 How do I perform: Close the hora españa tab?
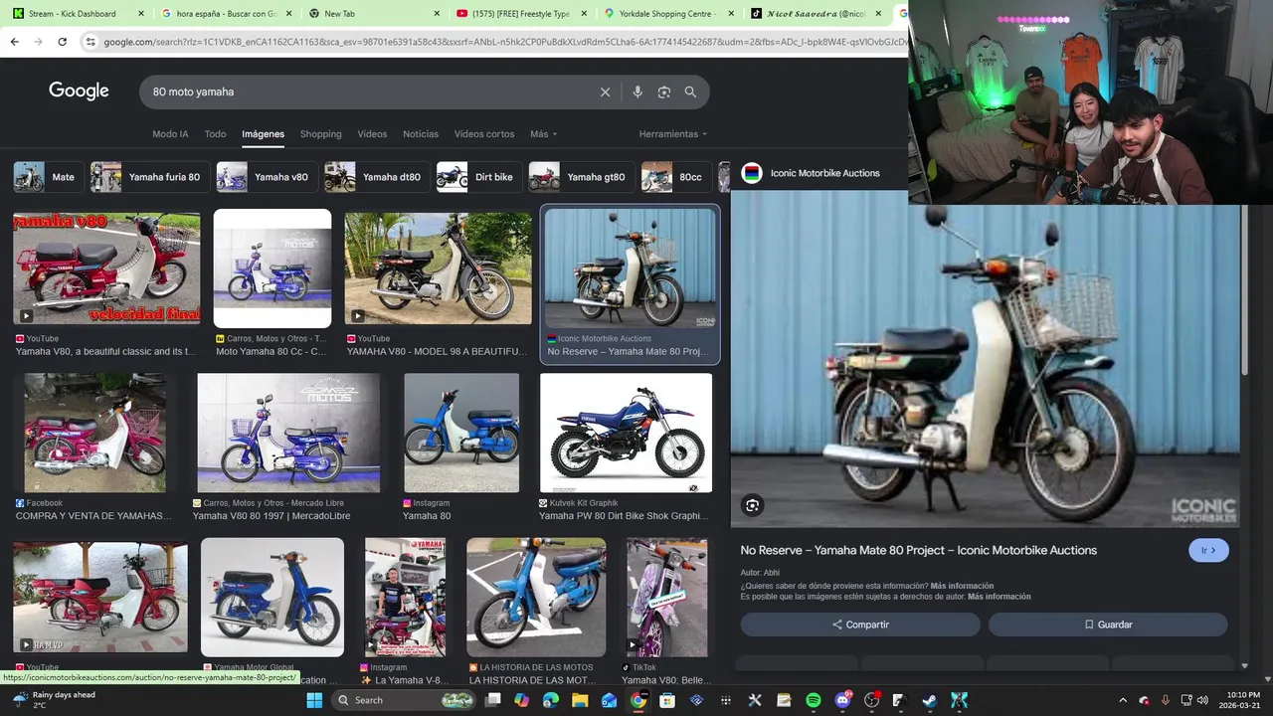(289, 14)
